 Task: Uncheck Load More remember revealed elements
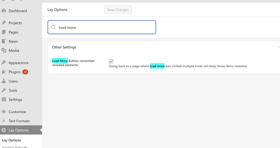(x=111, y=61)
